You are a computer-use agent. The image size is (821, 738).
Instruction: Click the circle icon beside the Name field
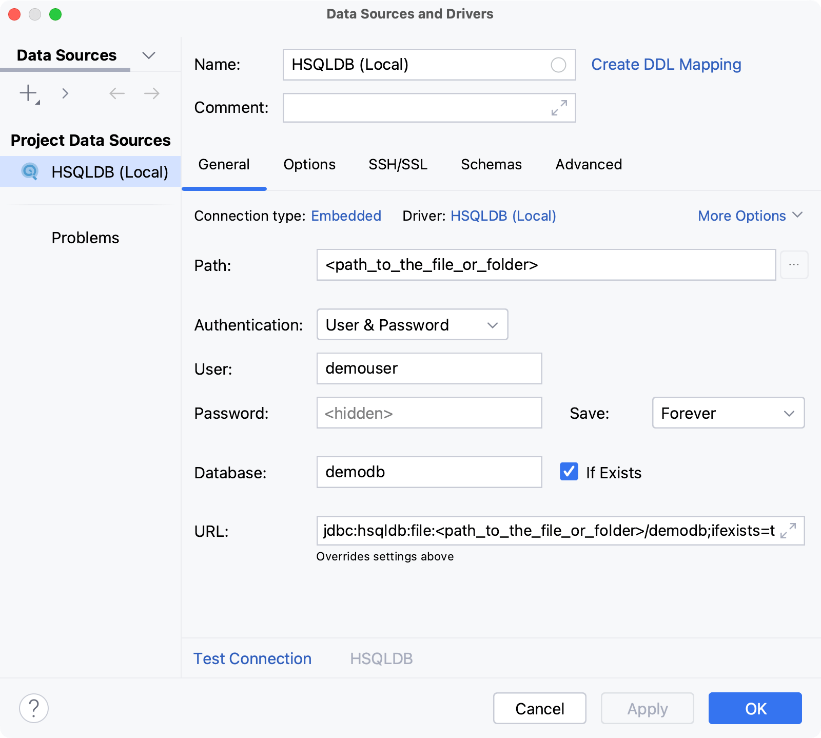pos(558,65)
